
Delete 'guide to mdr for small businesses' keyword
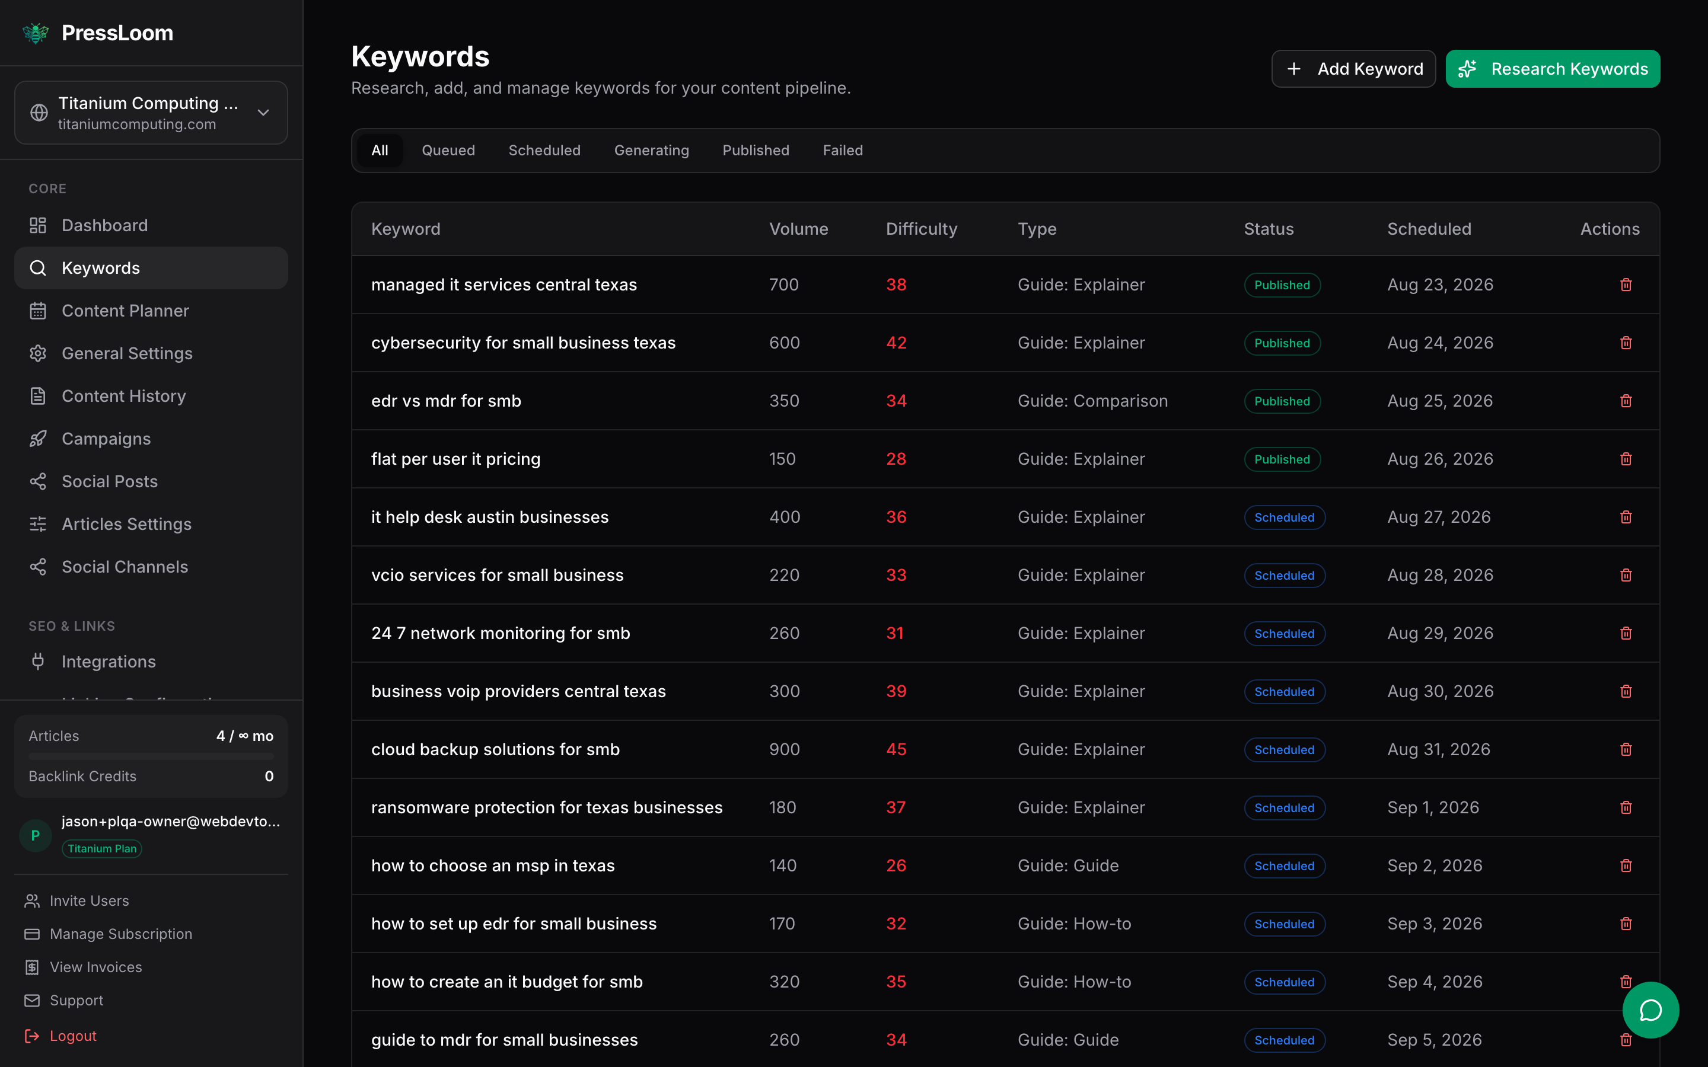coord(1626,1040)
